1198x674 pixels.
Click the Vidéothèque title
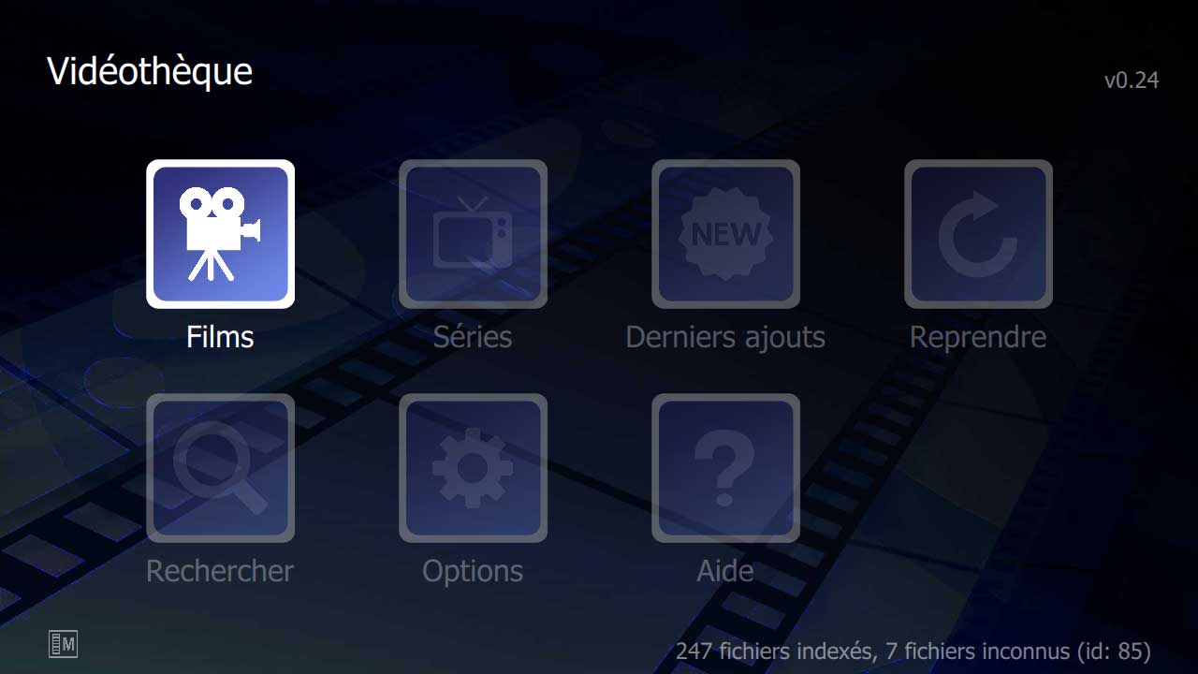point(150,71)
